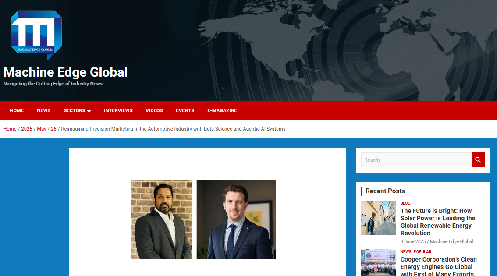Click the POPULAR category tag
The image size is (497, 276).
(x=422, y=252)
